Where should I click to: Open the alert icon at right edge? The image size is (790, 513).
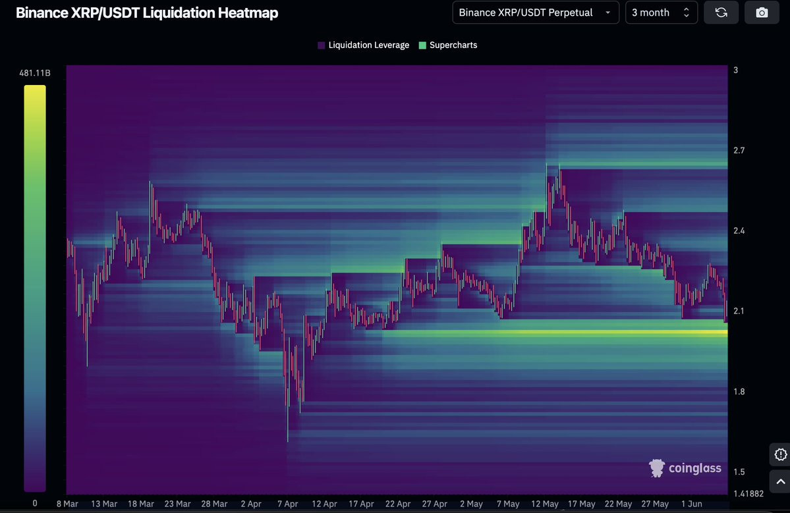pos(780,454)
